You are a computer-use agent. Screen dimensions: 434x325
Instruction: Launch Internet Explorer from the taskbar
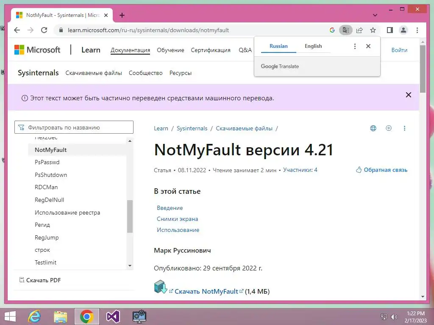pos(35,317)
